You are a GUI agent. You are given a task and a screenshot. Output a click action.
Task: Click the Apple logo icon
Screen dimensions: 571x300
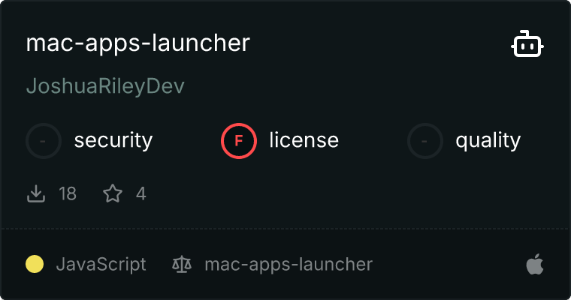coord(534,264)
